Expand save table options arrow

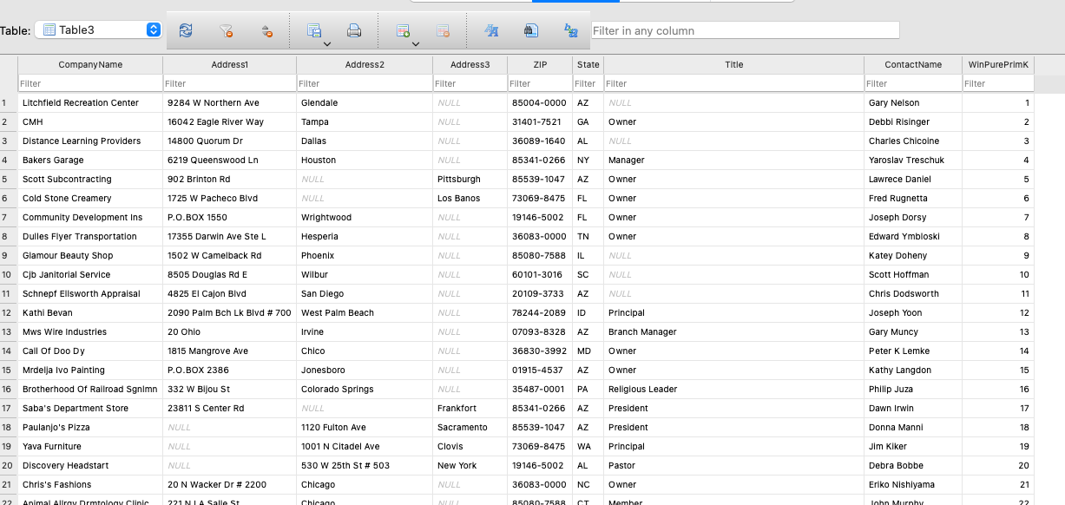[x=326, y=43]
